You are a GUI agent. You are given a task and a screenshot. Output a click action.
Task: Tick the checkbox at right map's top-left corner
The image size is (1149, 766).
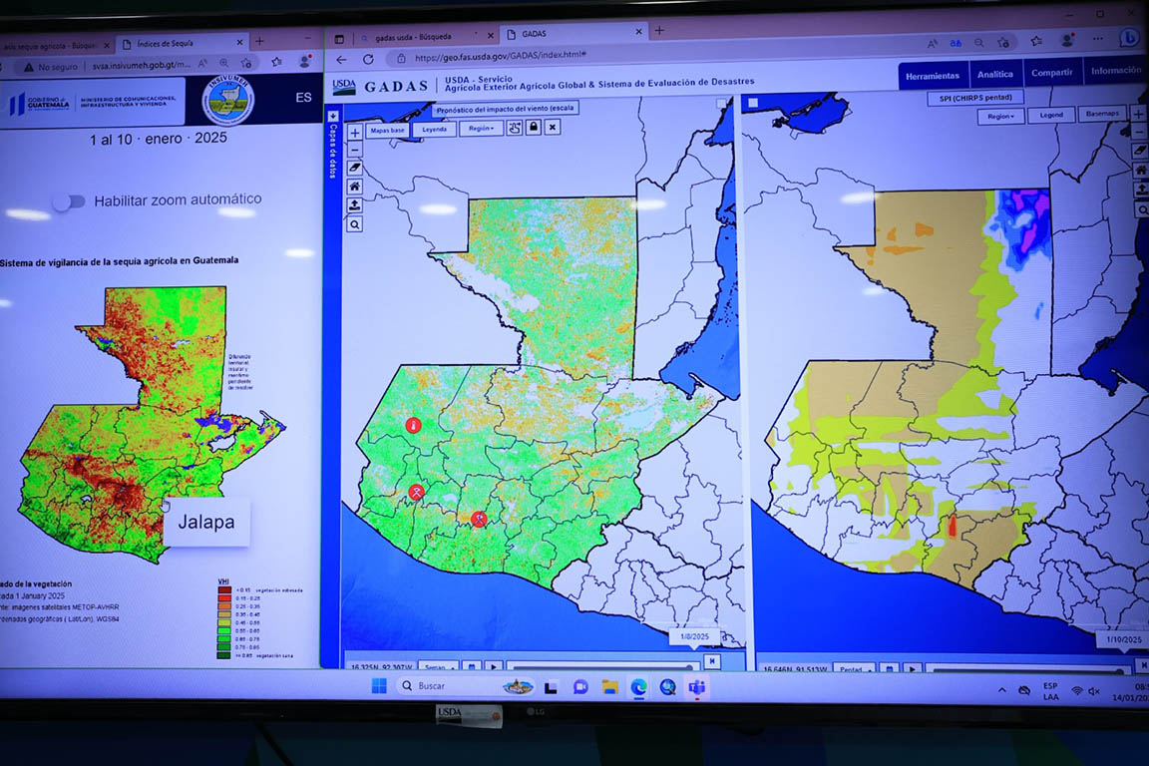[x=753, y=103]
